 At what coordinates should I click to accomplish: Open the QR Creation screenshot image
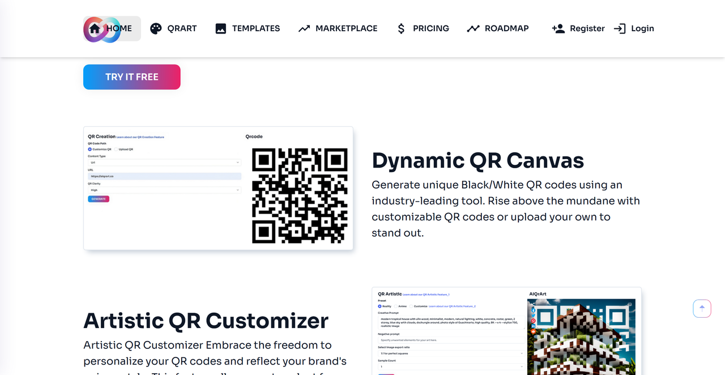pos(218,188)
